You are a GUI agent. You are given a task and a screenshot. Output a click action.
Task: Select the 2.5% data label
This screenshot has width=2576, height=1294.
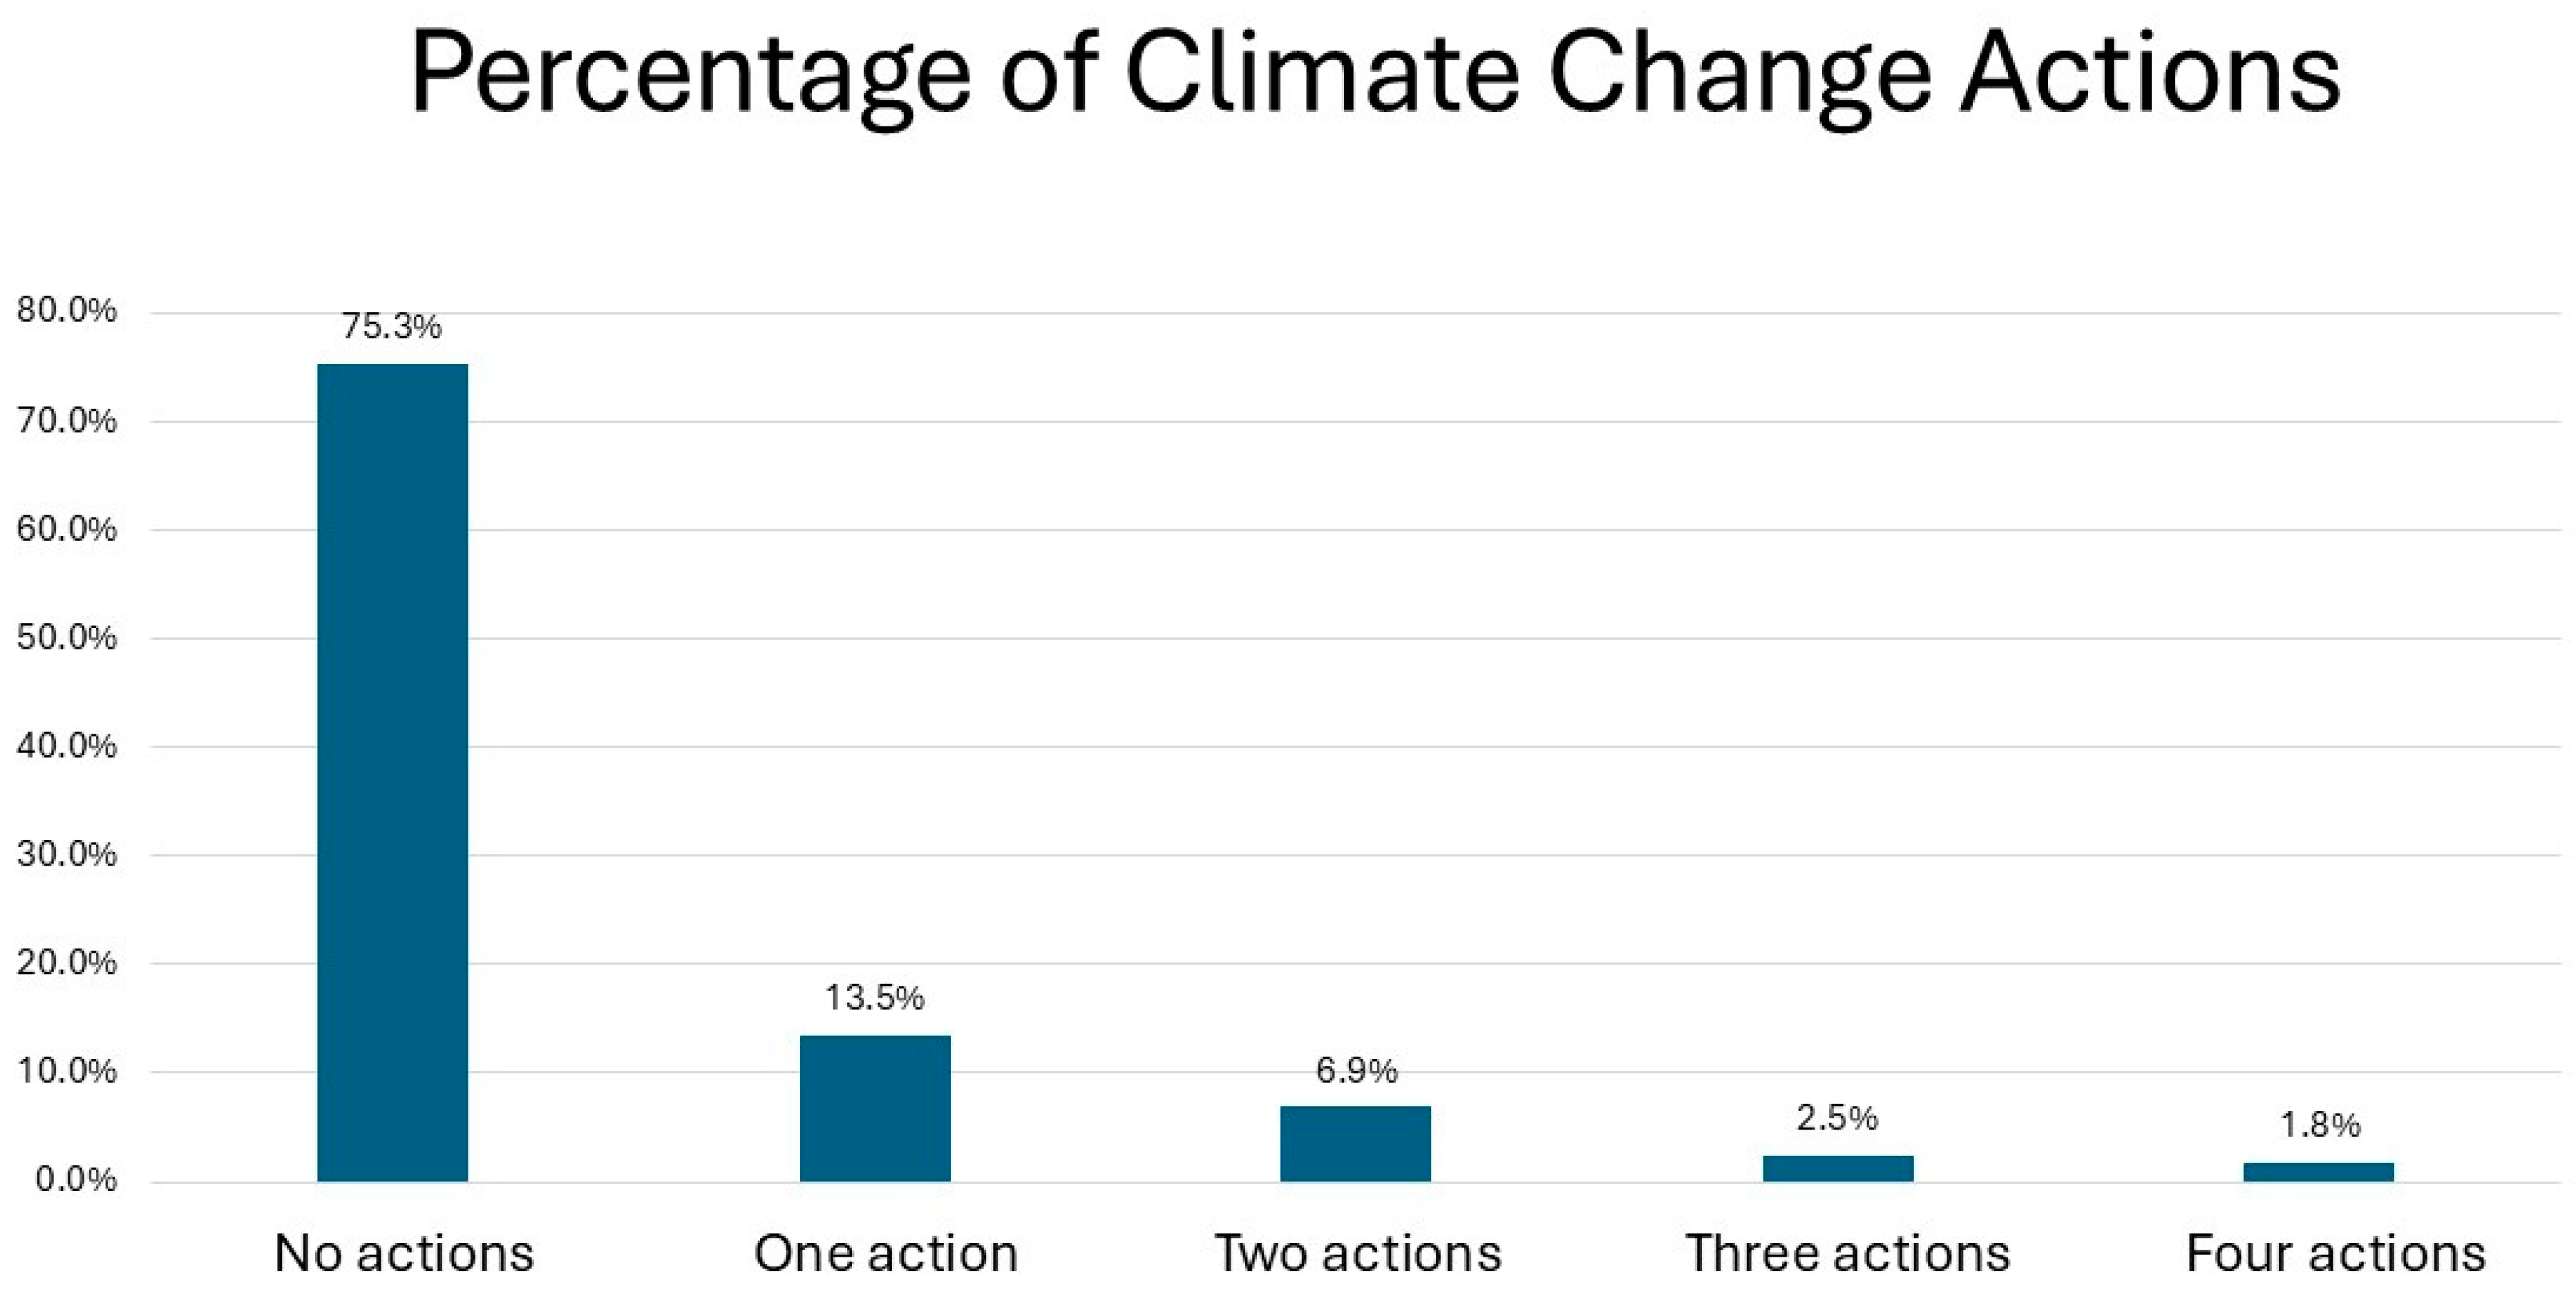point(1837,1117)
